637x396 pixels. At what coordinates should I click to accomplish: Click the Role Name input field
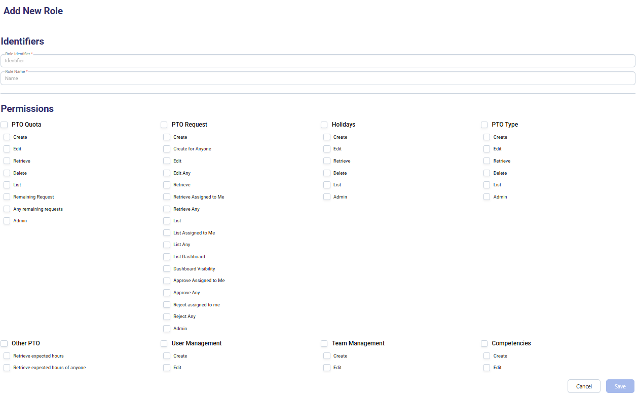click(318, 78)
